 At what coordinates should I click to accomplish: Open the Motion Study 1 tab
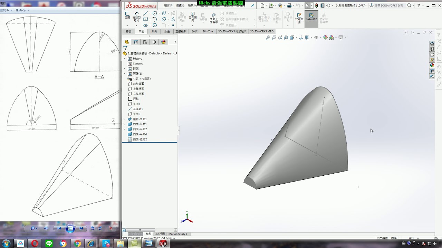tap(177, 234)
